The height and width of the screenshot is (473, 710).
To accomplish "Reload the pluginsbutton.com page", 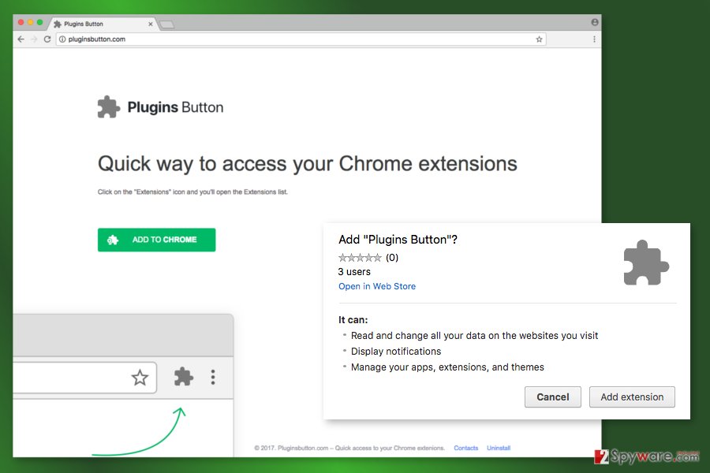I will 47,39.
